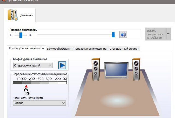The width and height of the screenshot is (175, 118).
Task: Click the red impedance marker triangle
Action: click(x=26, y=86)
